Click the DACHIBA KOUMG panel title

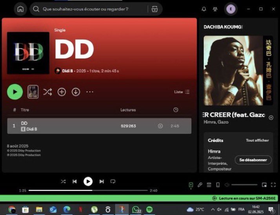click(223, 27)
